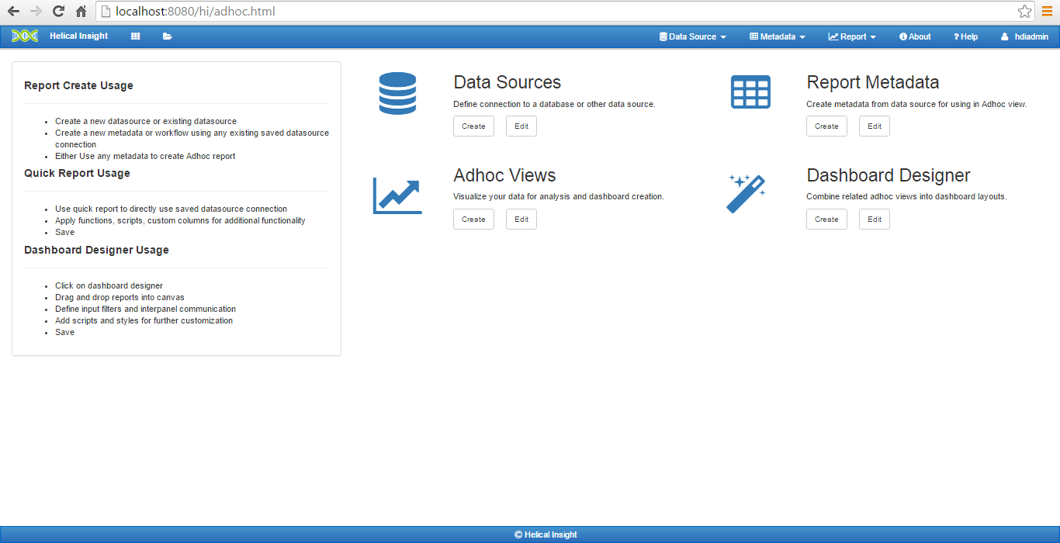
Task: Open the About menu item
Action: (x=915, y=36)
